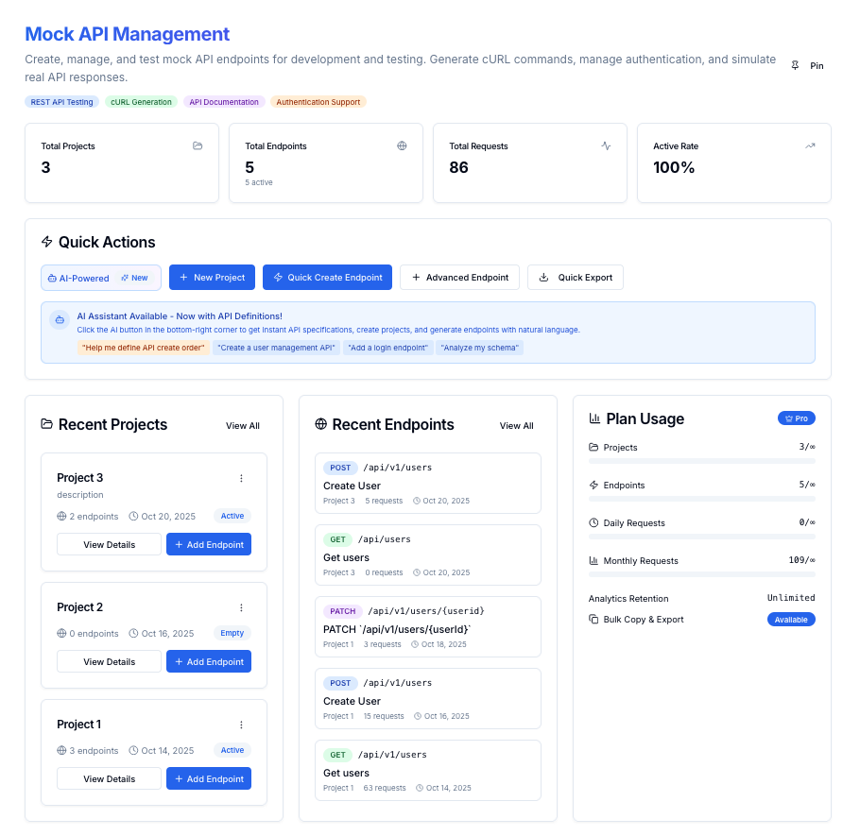The height and width of the screenshot is (836, 860).
Task: Click the New Project button
Action: pos(212,278)
